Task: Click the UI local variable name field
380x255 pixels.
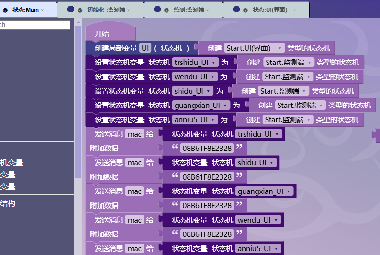Action: click(x=145, y=48)
